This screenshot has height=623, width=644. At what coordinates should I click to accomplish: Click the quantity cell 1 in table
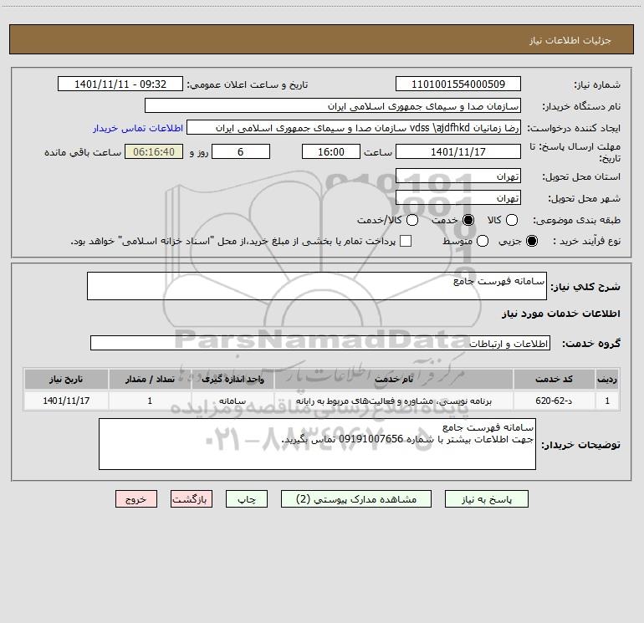[150, 401]
